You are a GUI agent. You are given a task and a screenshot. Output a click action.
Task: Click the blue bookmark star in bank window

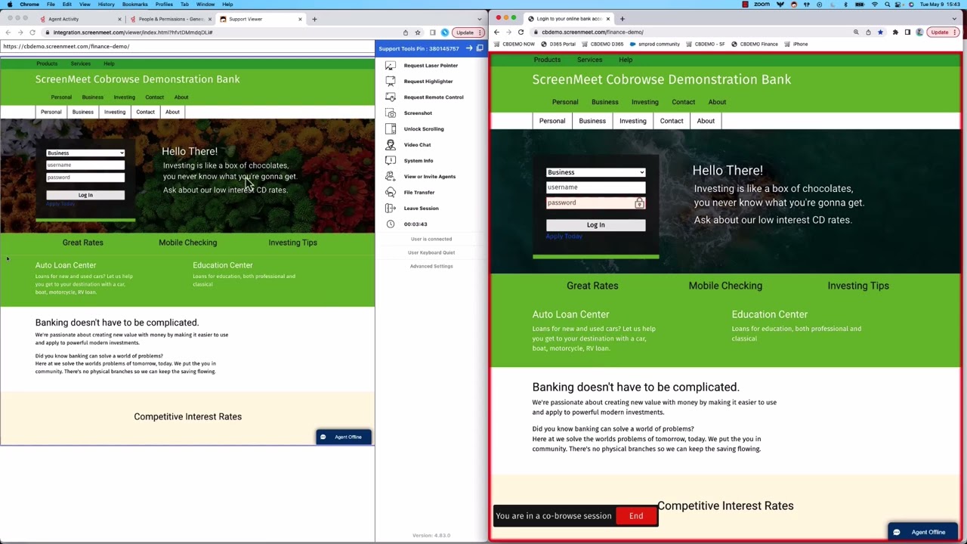[880, 32]
